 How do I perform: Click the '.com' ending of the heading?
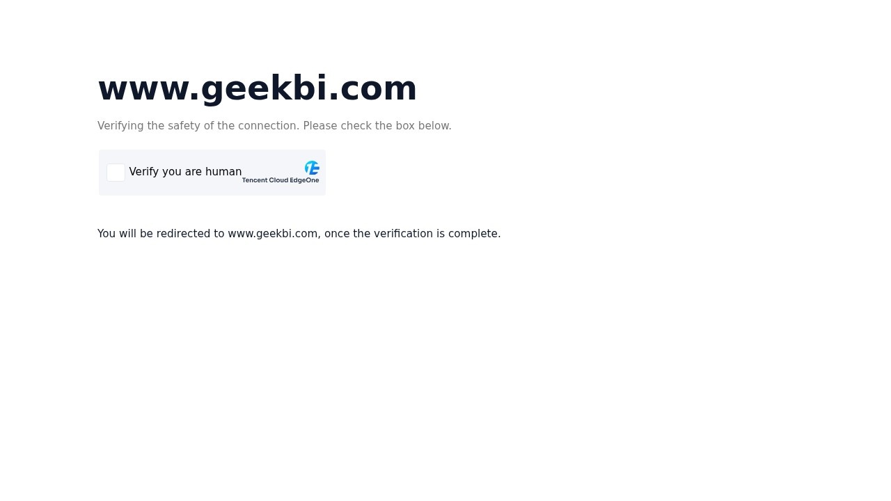(372, 88)
